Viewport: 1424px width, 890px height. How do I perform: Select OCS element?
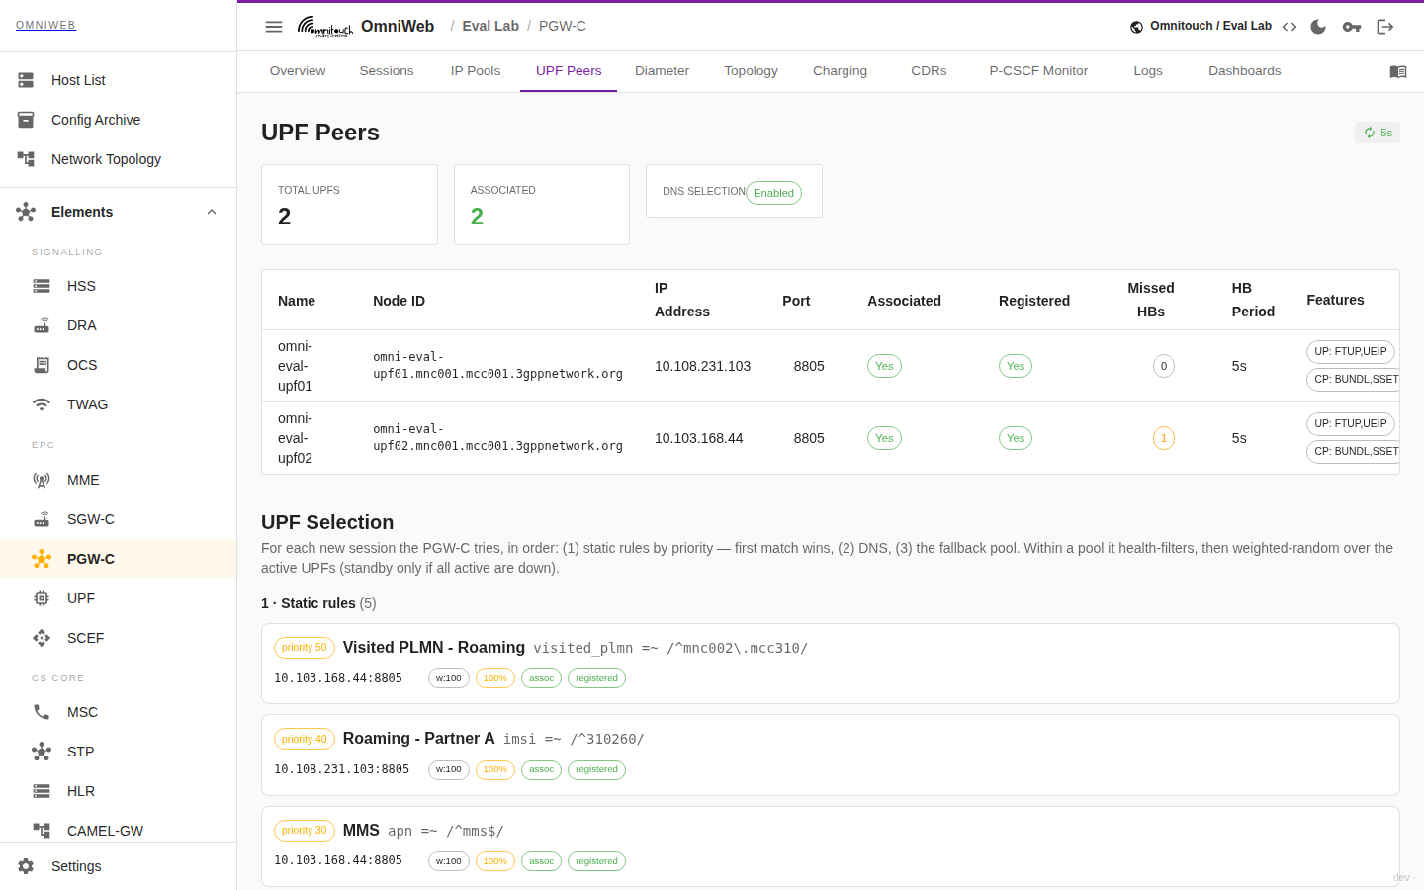tap(119, 365)
